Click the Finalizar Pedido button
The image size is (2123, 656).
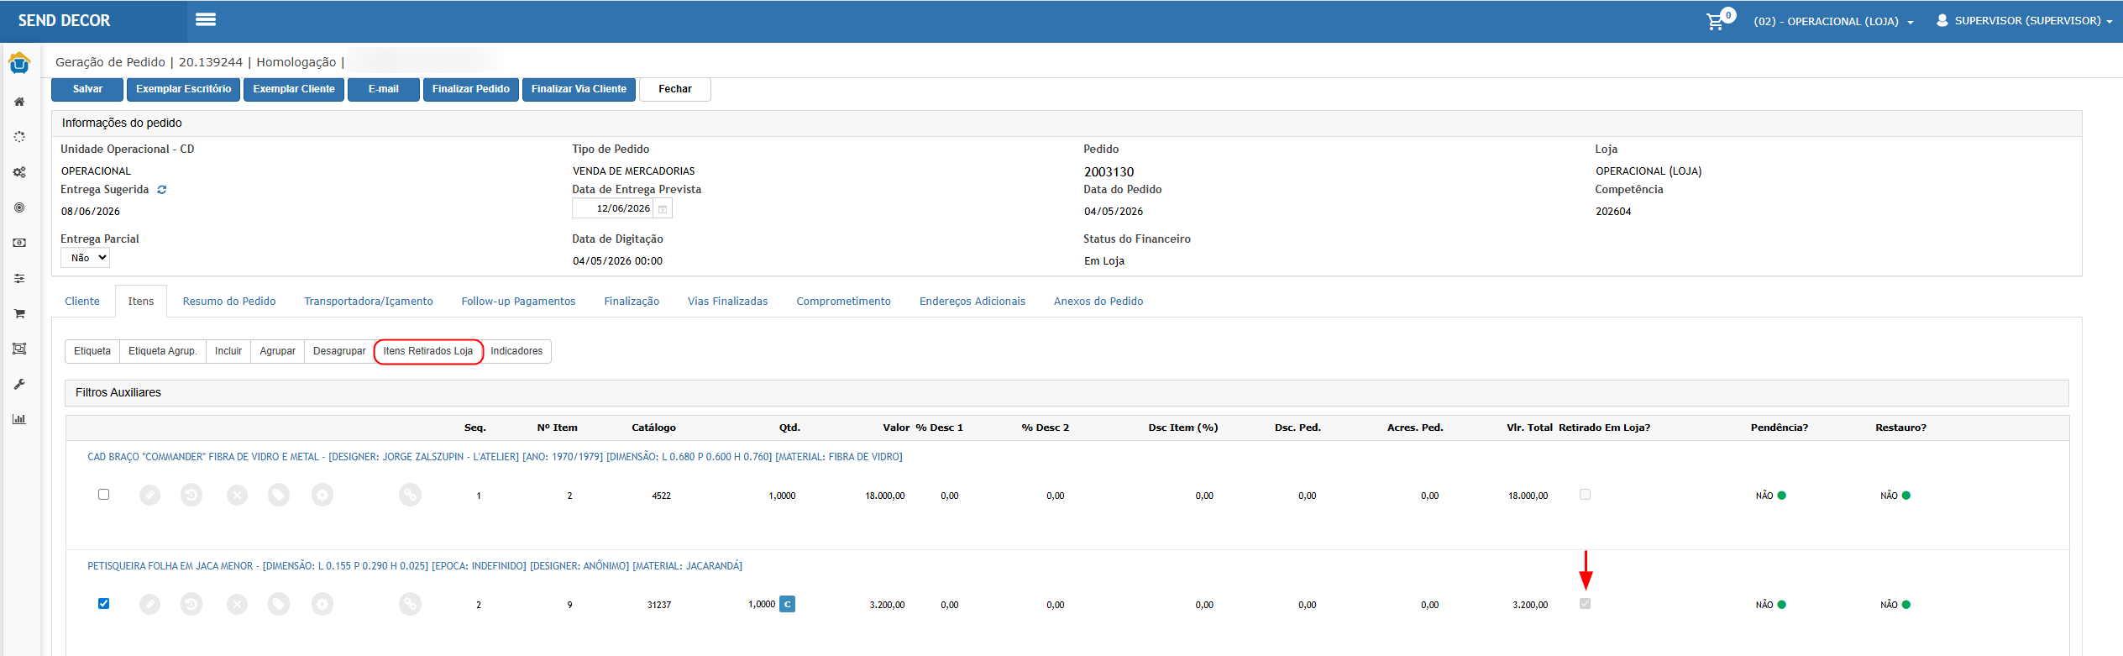pos(470,89)
